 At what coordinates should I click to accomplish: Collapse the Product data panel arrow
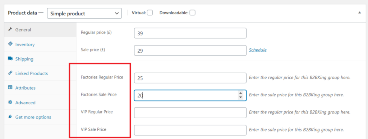[x=359, y=13]
